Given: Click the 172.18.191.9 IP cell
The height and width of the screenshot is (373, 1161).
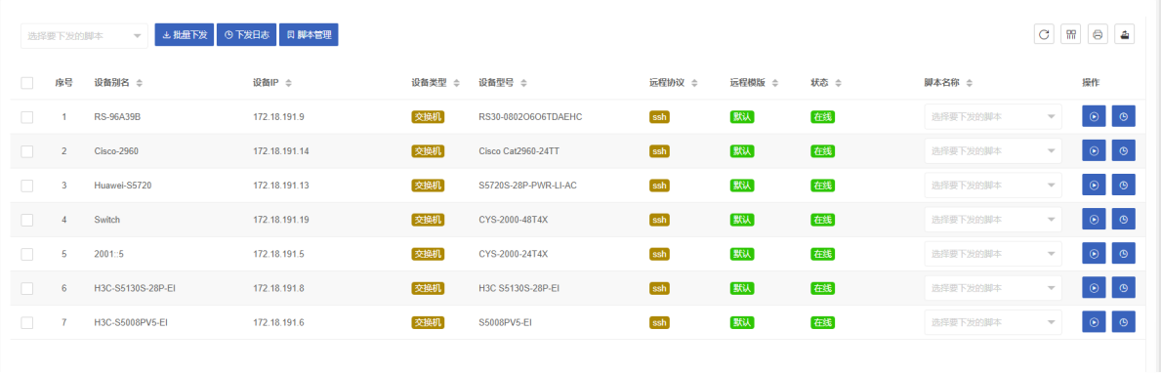Looking at the screenshot, I should coord(278,117).
